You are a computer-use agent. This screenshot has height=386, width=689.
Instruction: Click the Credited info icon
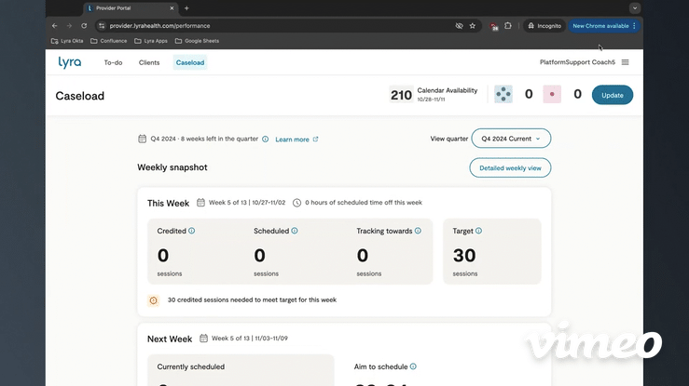(191, 231)
